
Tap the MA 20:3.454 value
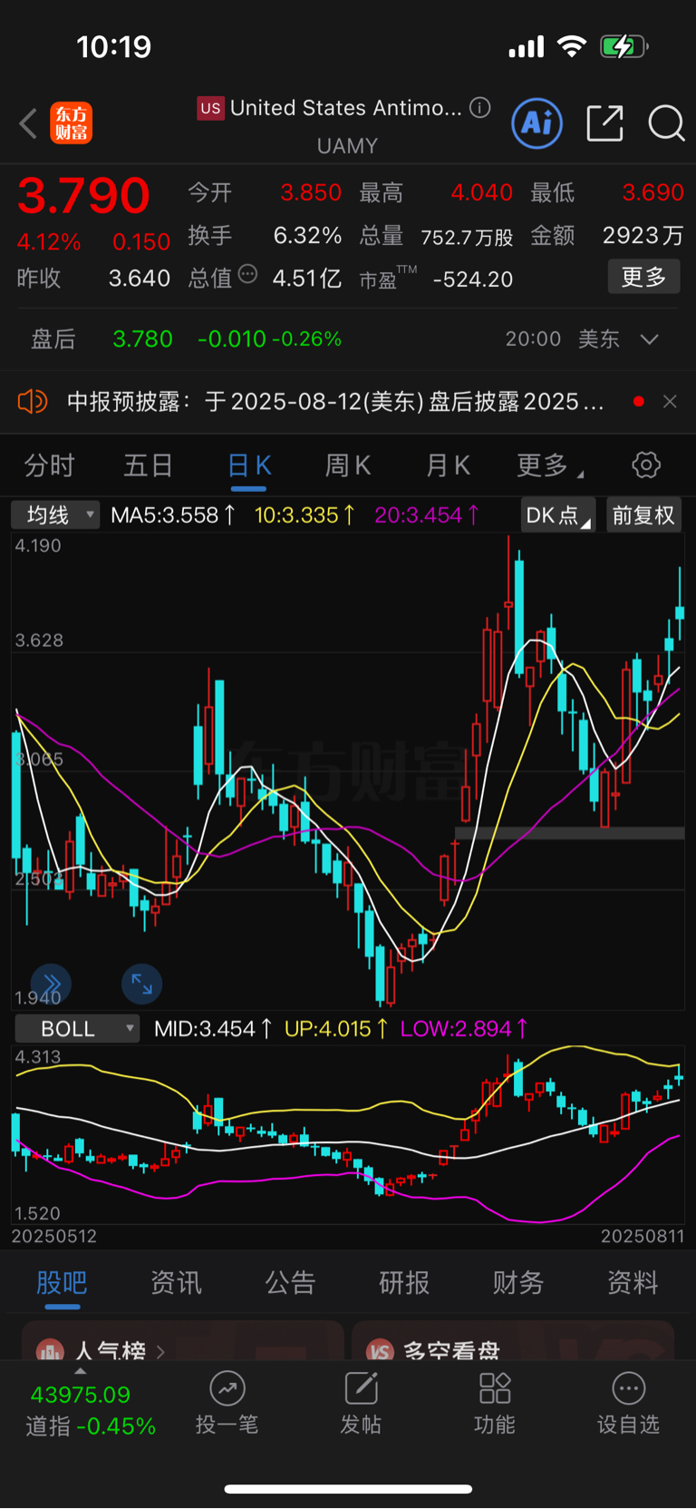click(427, 515)
